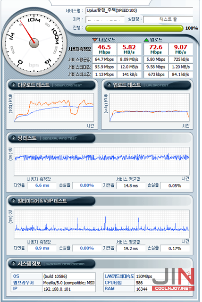Select the 9.07 MB/s upload measurement
The width and height of the screenshot is (202, 302).
tap(181, 49)
